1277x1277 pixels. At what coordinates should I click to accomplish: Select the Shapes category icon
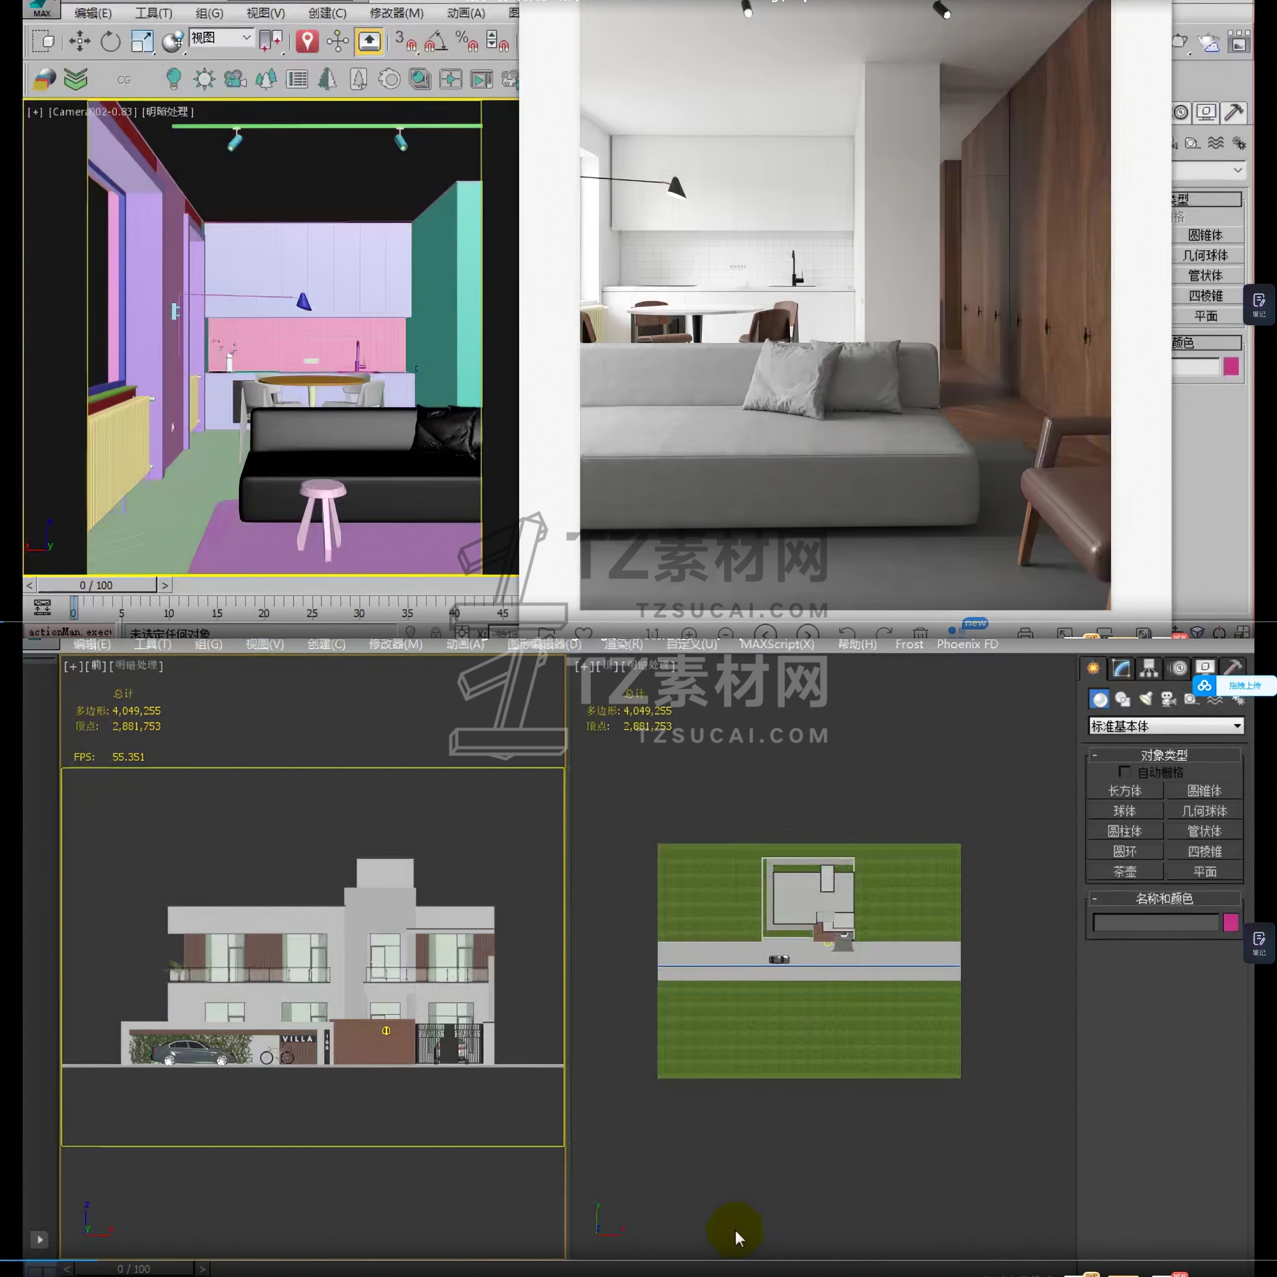click(1122, 699)
